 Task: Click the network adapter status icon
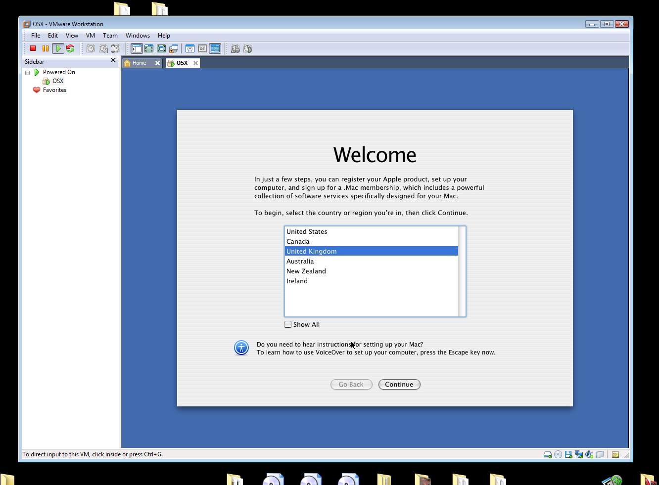coord(579,454)
